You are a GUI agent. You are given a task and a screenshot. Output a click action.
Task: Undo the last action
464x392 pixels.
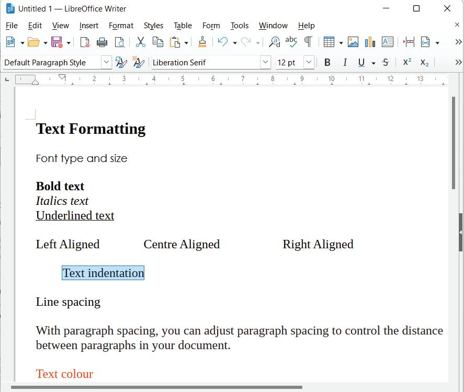tap(223, 42)
